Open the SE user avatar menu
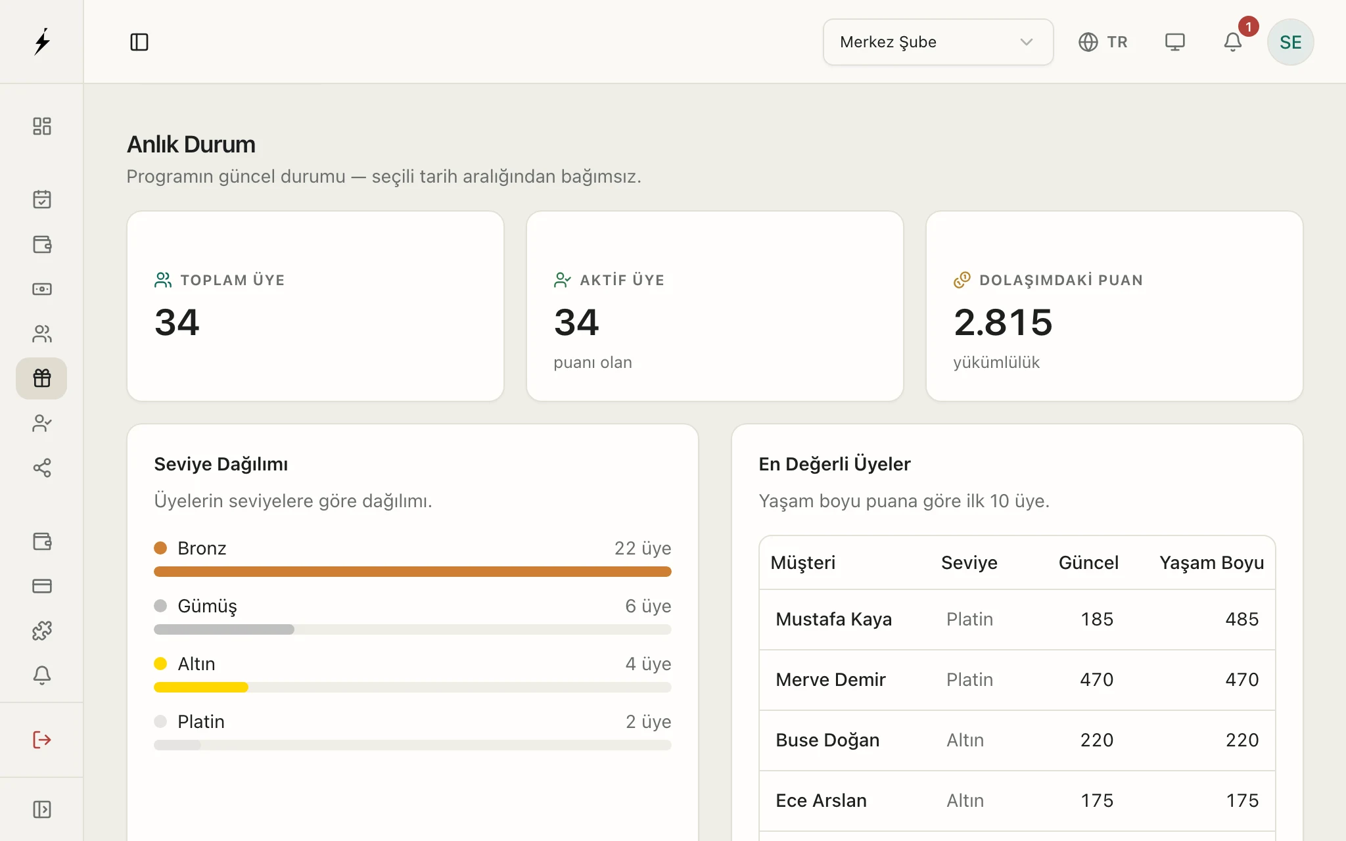 coord(1291,42)
